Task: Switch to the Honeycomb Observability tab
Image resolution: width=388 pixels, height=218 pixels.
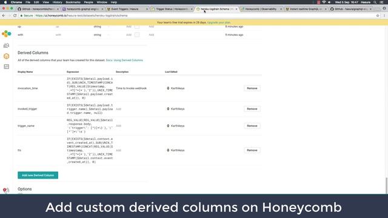Action: click(261, 9)
